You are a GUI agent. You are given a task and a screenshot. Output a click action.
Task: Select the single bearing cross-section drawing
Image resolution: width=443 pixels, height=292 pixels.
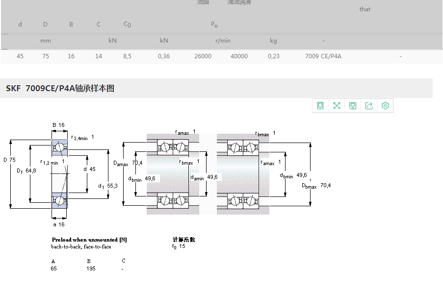pyautogui.click(x=59, y=173)
